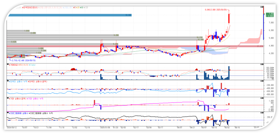
Task: Collapse the program trading panel with its left handle
Action: [8, 113]
